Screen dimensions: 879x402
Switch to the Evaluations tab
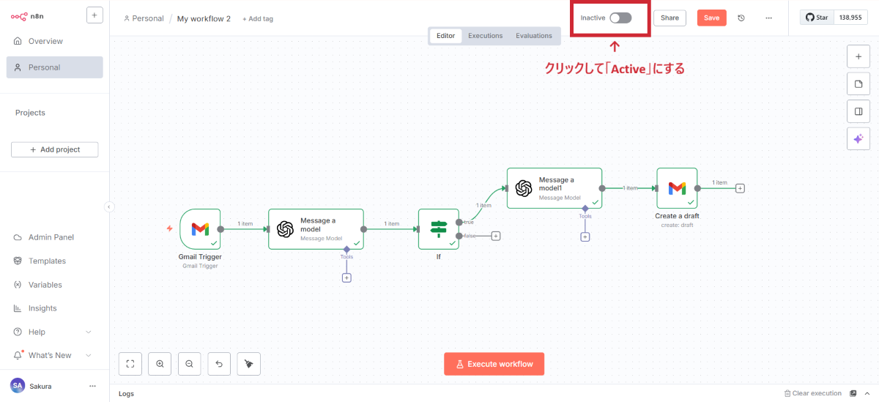coord(533,36)
